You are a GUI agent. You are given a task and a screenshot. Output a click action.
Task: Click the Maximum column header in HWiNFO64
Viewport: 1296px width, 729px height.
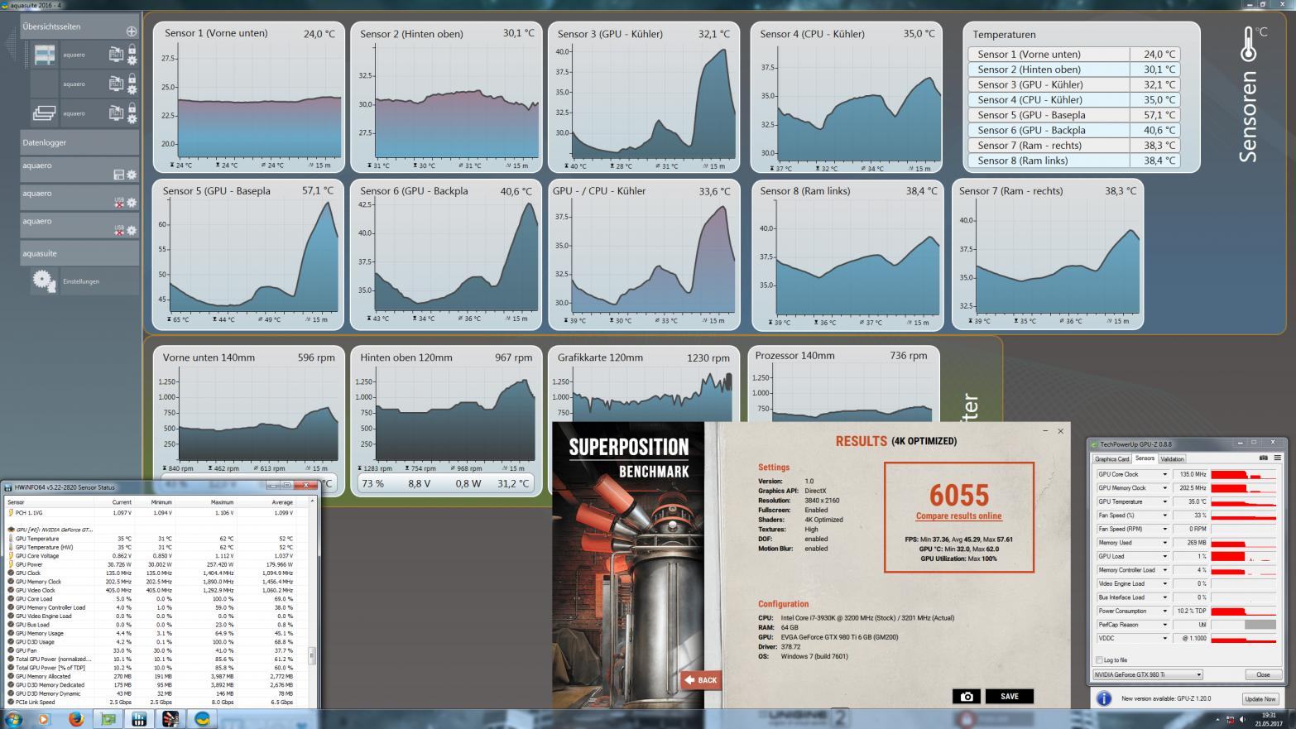point(222,502)
